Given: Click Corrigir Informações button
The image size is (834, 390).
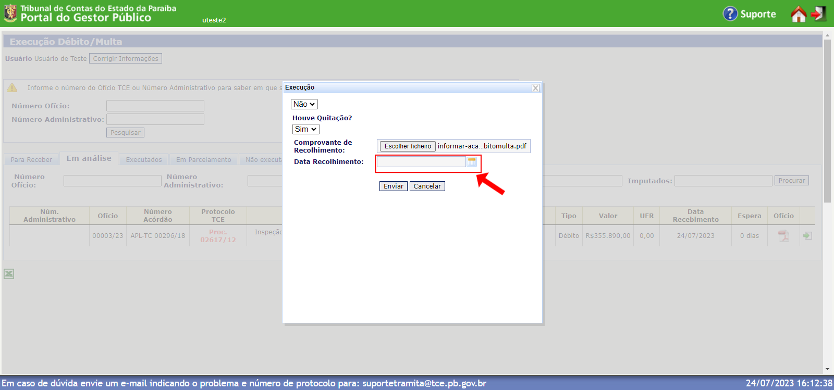Looking at the screenshot, I should pos(126,58).
